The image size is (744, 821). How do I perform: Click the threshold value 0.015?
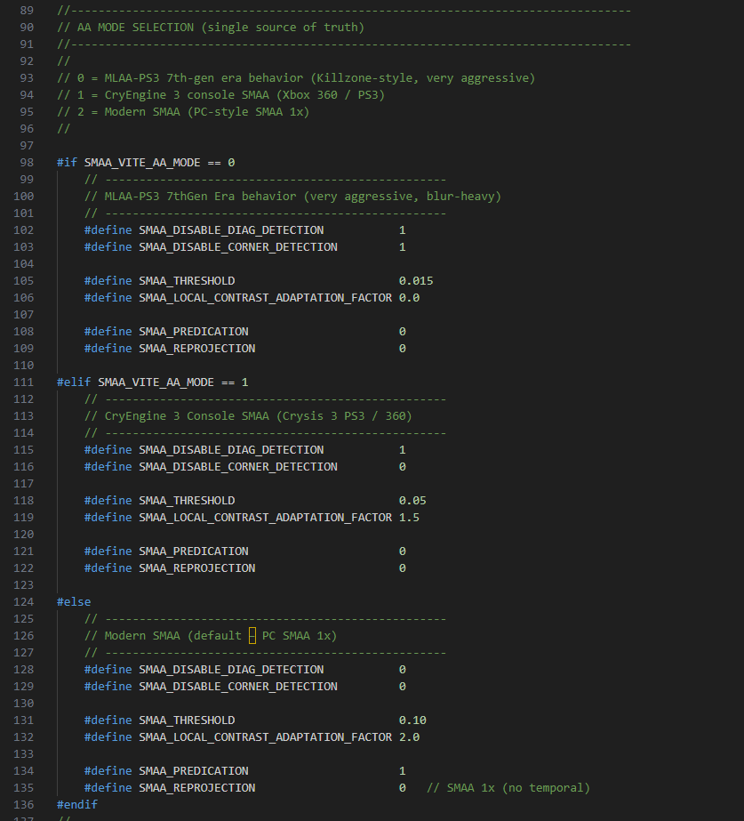point(416,281)
